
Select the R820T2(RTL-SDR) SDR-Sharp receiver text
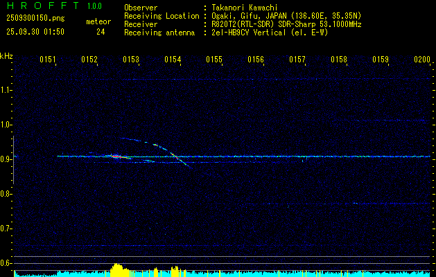pyautogui.click(x=286, y=24)
